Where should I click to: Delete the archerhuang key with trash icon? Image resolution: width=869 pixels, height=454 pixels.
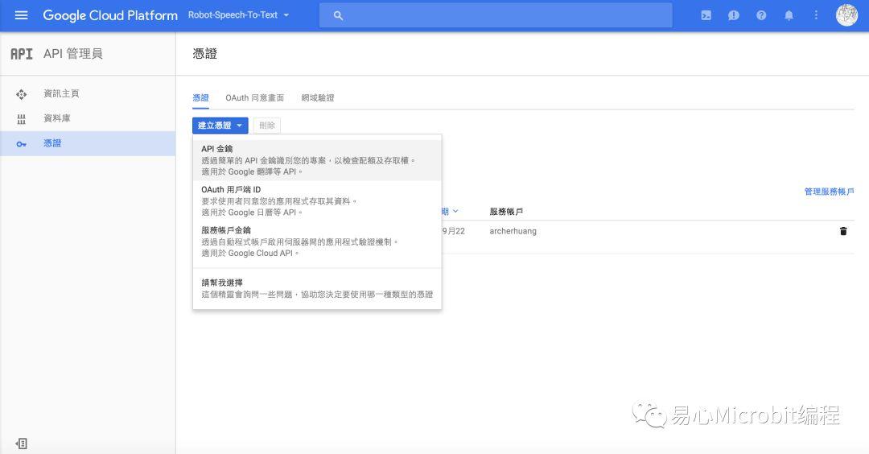pyautogui.click(x=843, y=231)
